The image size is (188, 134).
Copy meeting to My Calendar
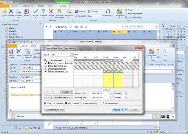click(27, 54)
